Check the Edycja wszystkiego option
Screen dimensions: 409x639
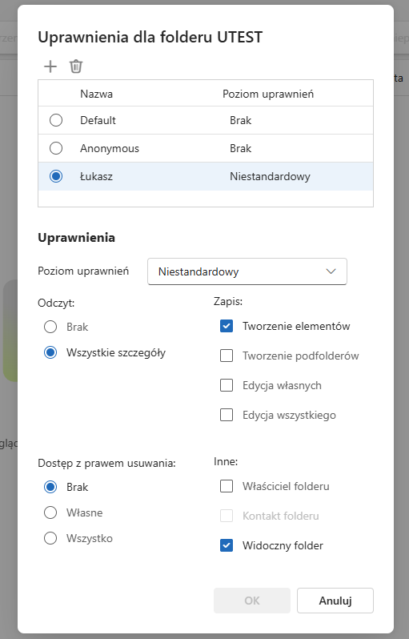pyautogui.click(x=227, y=415)
